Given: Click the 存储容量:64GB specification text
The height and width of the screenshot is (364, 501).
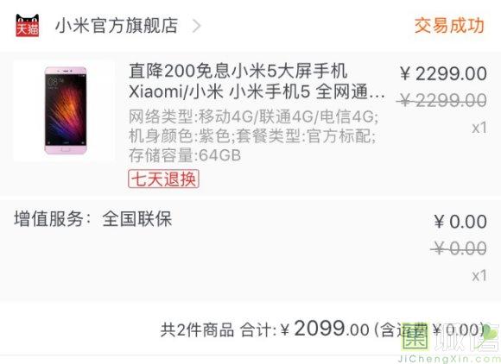Looking at the screenshot, I should pos(185,155).
